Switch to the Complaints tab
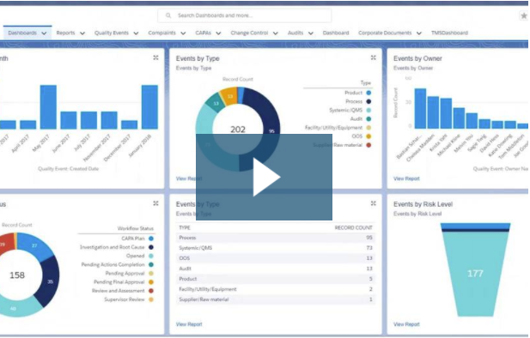This screenshot has width=530, height=338. pos(161,33)
